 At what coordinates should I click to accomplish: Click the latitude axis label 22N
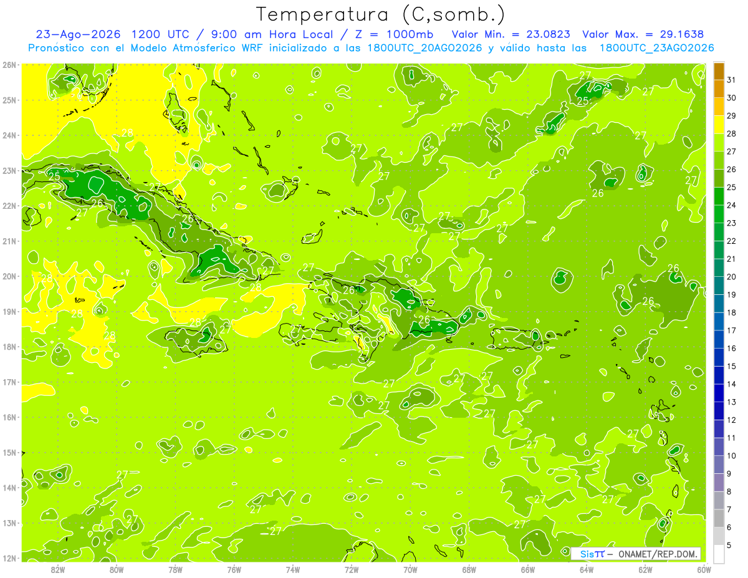click(9, 206)
